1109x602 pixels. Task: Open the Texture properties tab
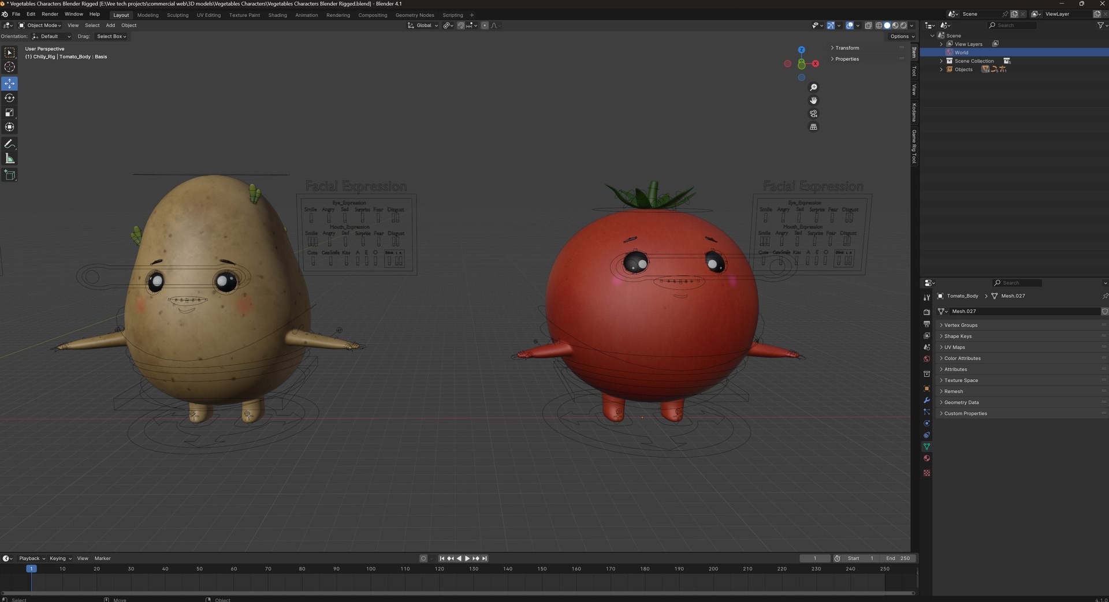pos(926,473)
